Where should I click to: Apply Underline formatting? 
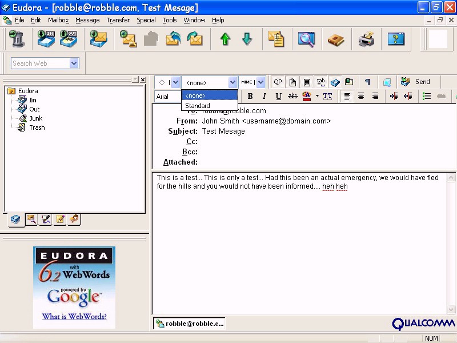278,96
